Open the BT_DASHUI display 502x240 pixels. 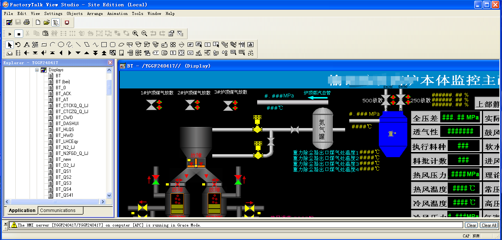[x=67, y=123]
